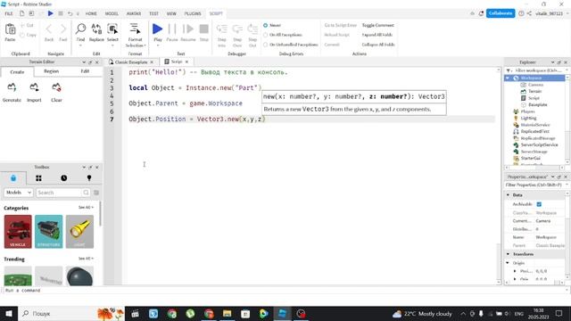This screenshot has height=321, width=571.
Task: Click the Step Into debugger icon
Action: 221,29
